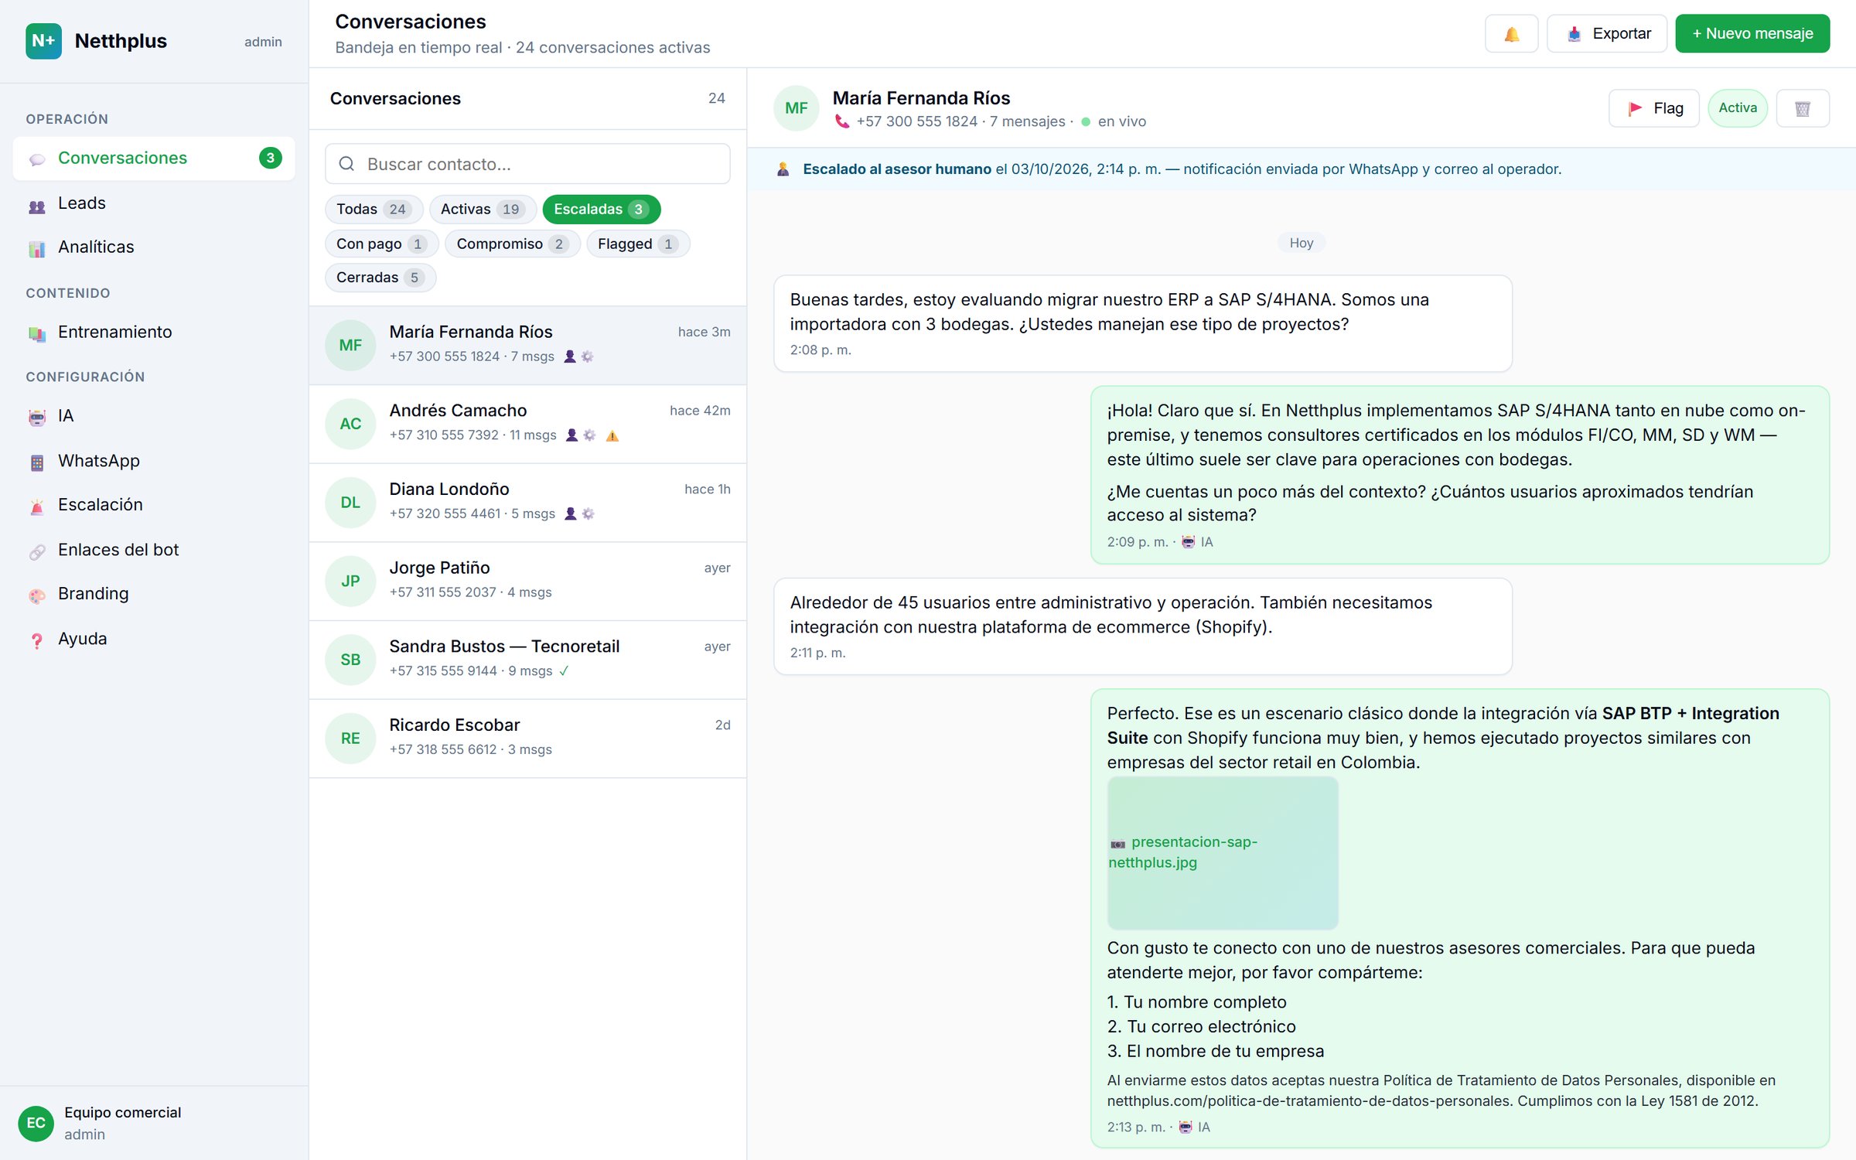This screenshot has height=1160, width=1856.
Task: Flag this conversation
Action: click(1653, 108)
